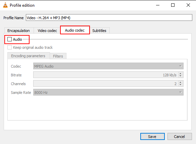Screen dimensions: 196x144
Task: Click the Bitrate label text
Action: click(x=16, y=75)
